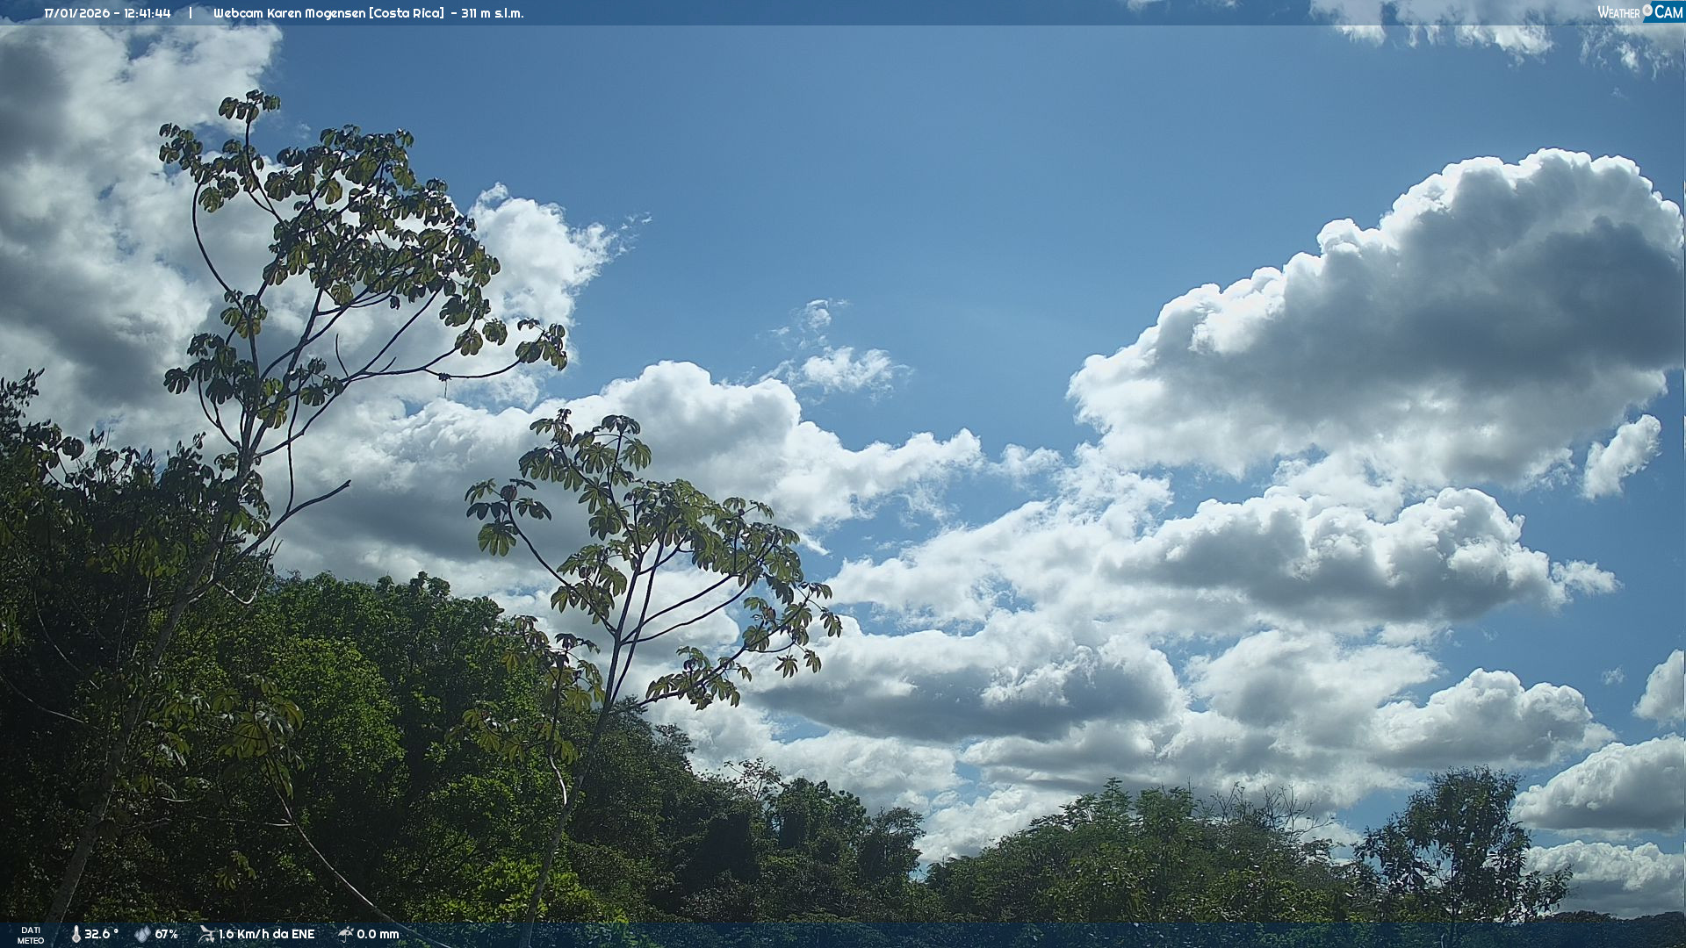Click the camera lens icon in WeatherCam logo

[x=1647, y=11]
